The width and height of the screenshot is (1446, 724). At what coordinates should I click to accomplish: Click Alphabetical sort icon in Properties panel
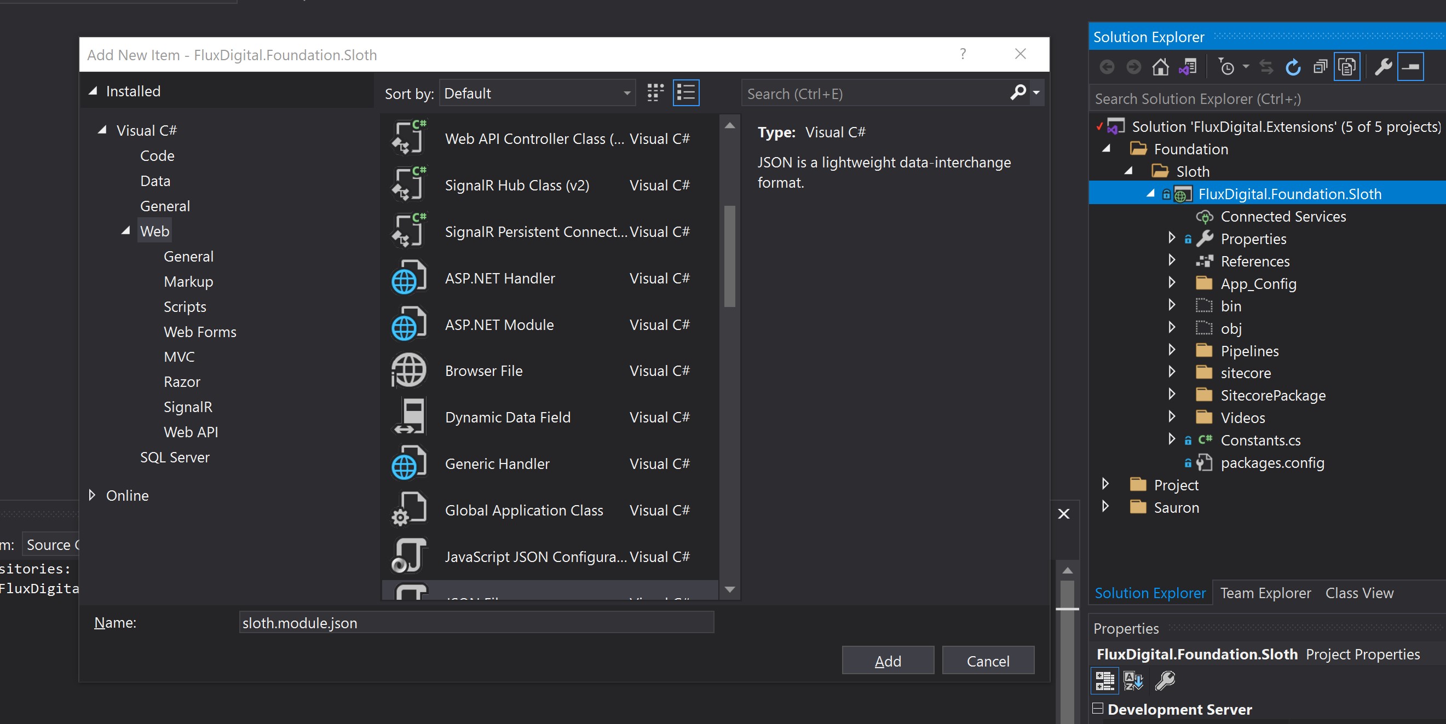click(x=1133, y=681)
